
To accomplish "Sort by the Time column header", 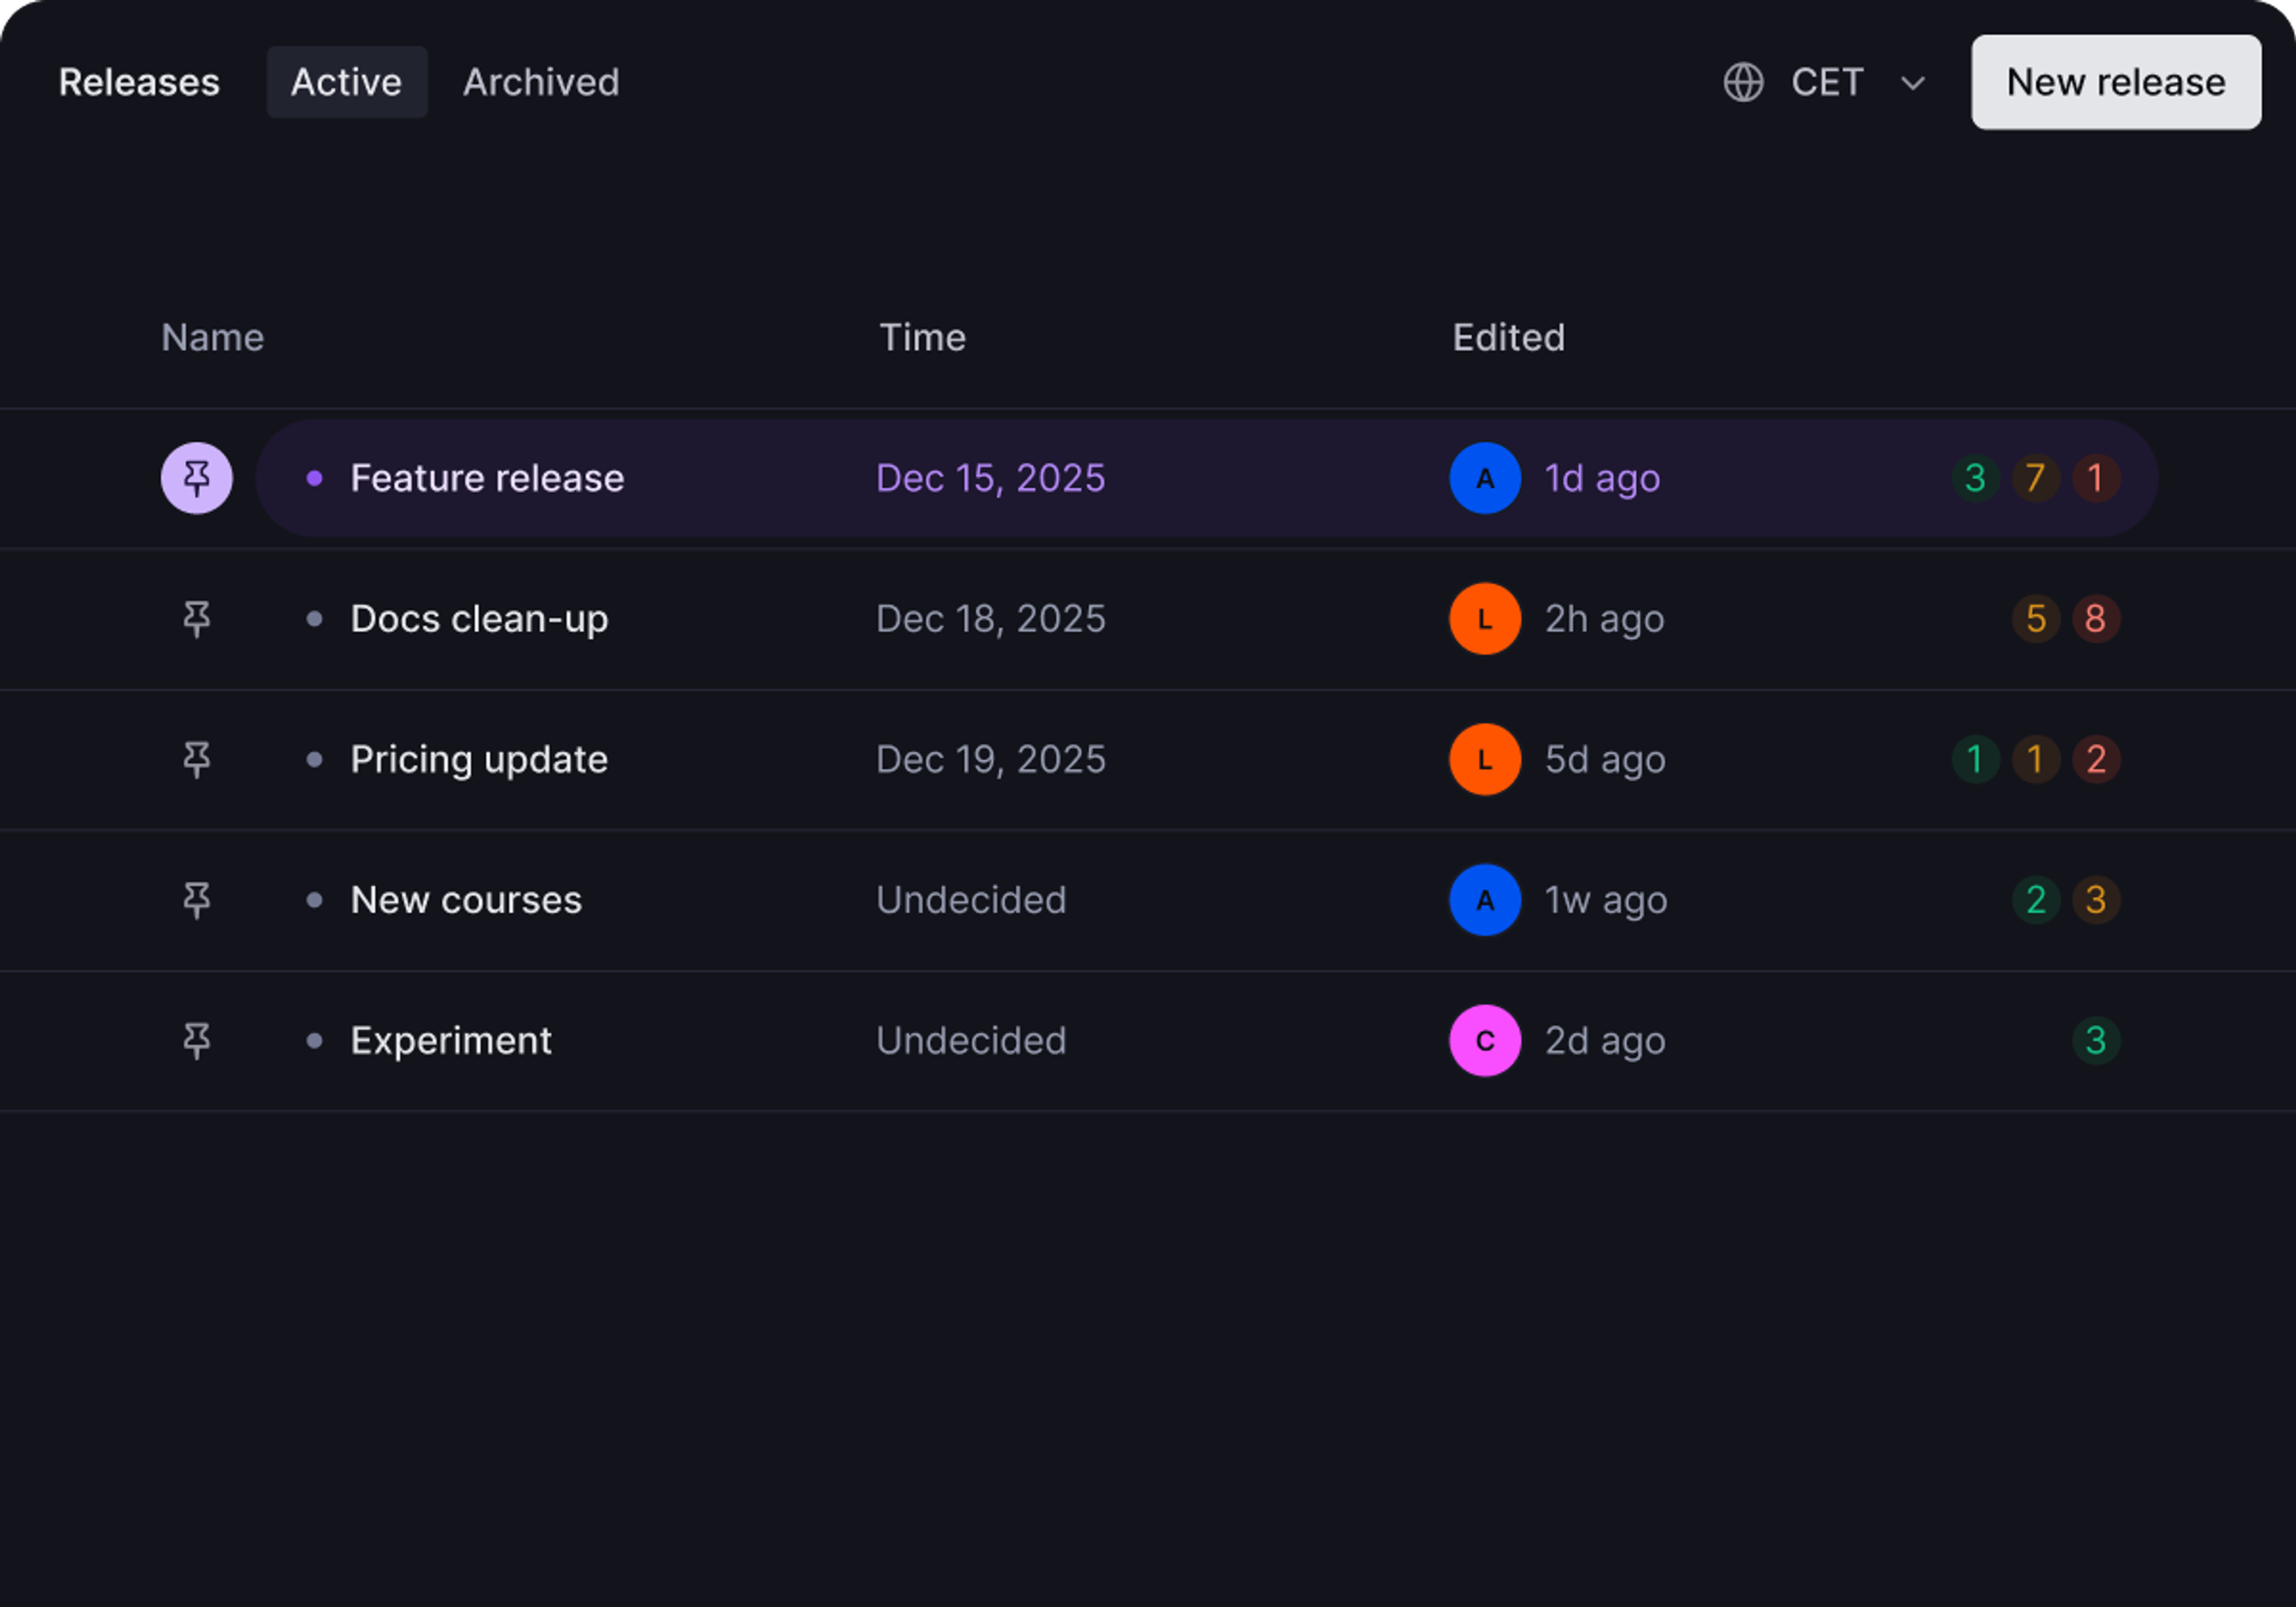I will click(922, 338).
